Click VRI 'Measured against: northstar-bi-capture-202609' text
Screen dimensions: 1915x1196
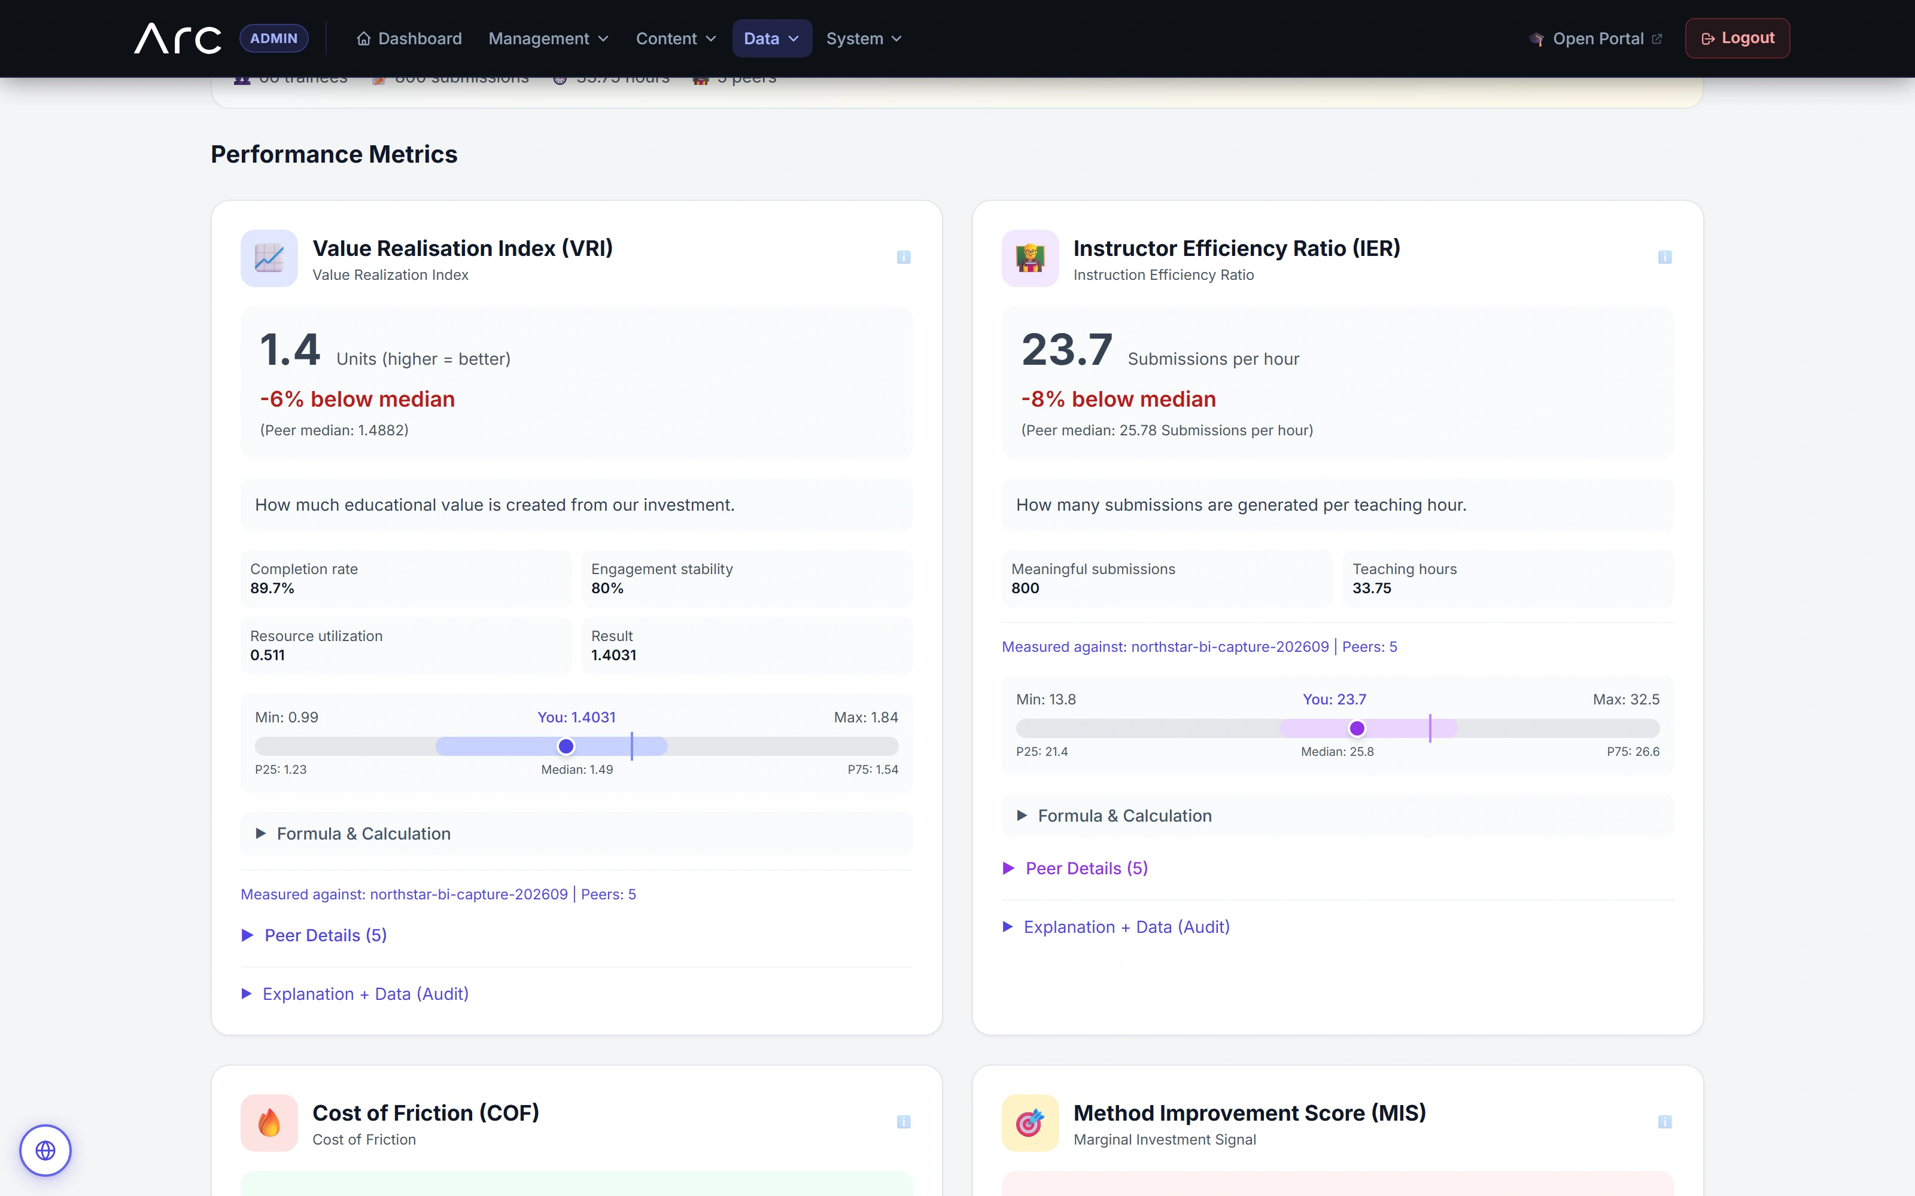[x=405, y=894]
